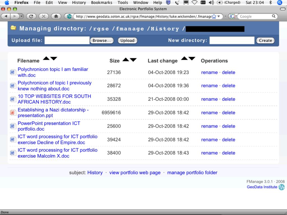Open the back/forward history dropdown arrow
287x215 pixels.
[x=22, y=16]
